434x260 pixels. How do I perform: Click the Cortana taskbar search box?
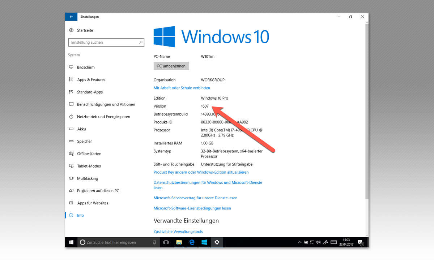[x=119, y=242]
